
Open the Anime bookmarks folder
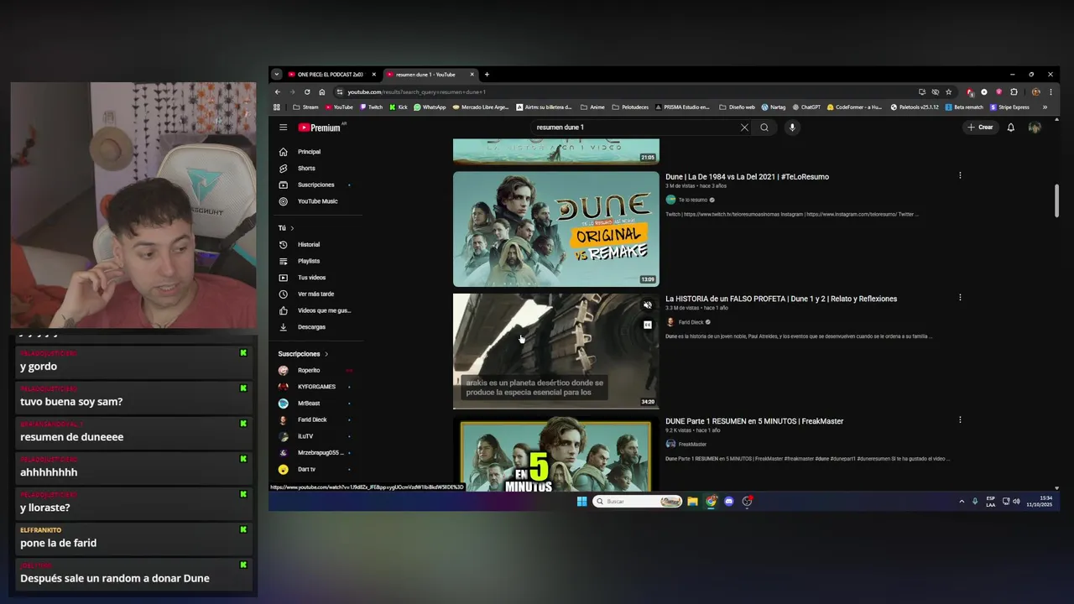point(593,107)
